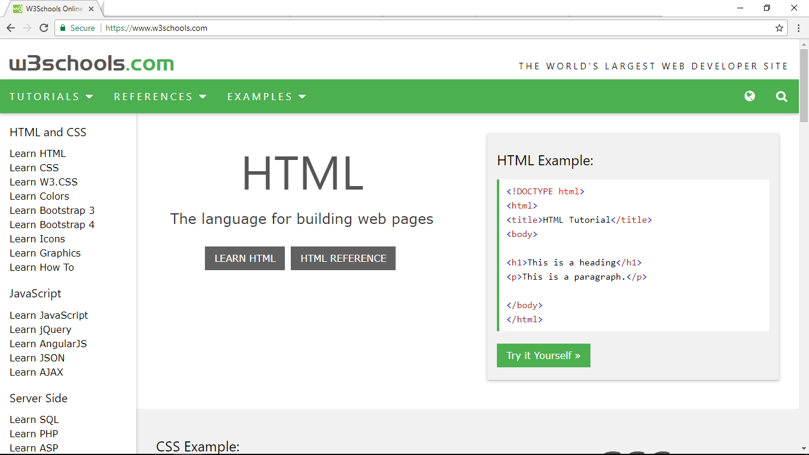Open the Learn ASP link
Screen dimensions: 809x455
(34, 448)
